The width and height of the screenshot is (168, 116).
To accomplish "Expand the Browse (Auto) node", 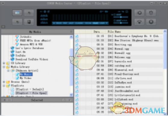I will 4,82.
